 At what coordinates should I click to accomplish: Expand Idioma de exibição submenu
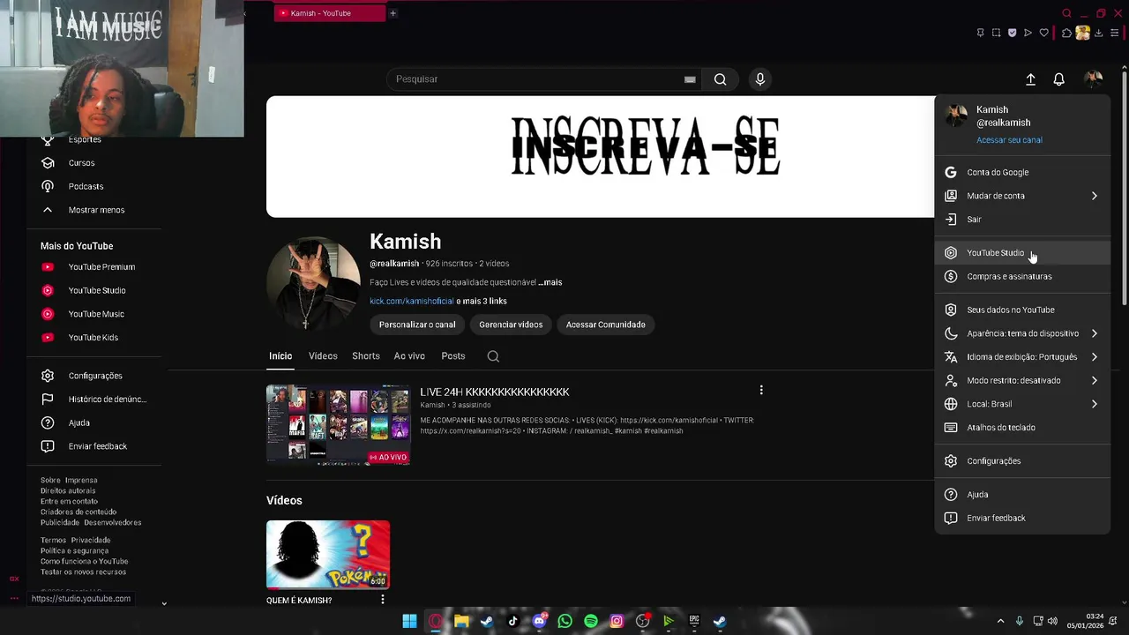(1094, 357)
